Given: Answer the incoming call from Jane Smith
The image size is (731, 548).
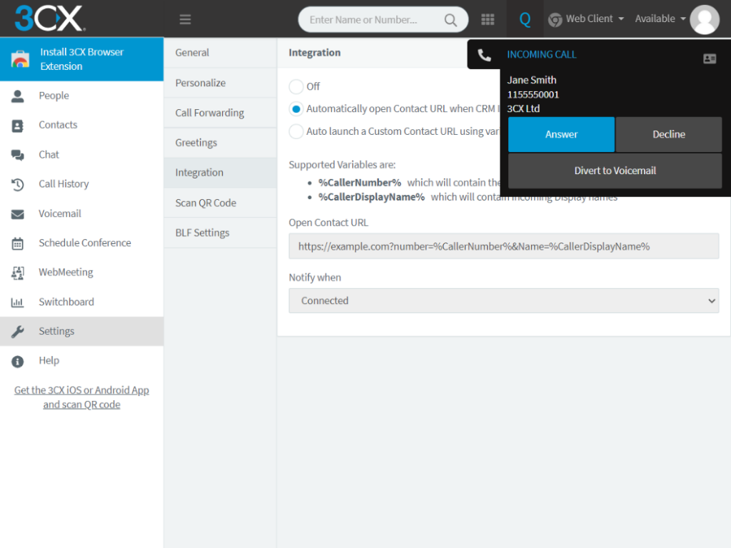Looking at the screenshot, I should click(561, 134).
